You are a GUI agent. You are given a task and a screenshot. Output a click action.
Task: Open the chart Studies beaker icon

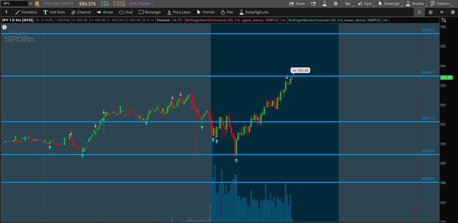click(x=325, y=3)
